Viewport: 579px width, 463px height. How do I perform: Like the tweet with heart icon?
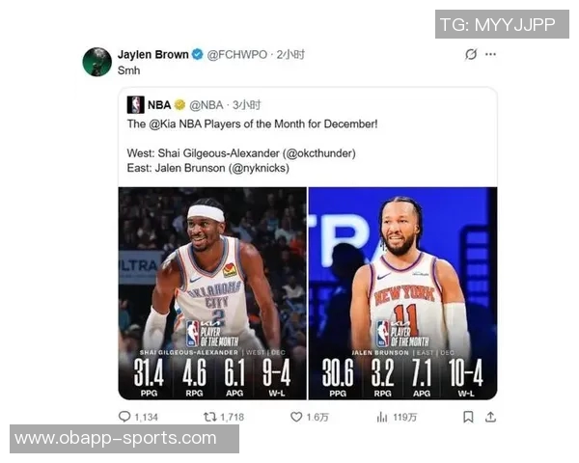coord(296,417)
